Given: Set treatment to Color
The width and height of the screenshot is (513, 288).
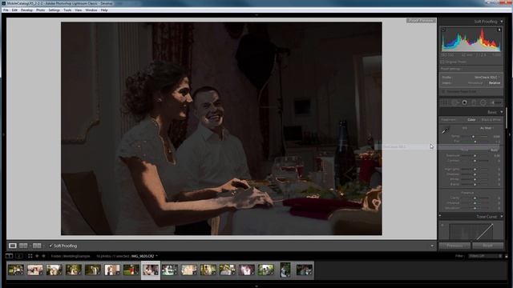Looking at the screenshot, I should 471,120.
